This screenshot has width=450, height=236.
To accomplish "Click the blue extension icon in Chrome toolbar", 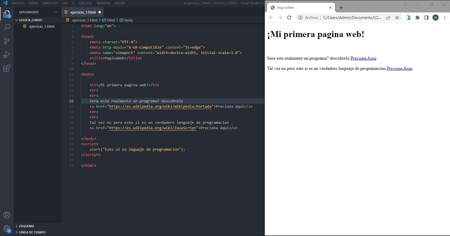I will (x=408, y=18).
